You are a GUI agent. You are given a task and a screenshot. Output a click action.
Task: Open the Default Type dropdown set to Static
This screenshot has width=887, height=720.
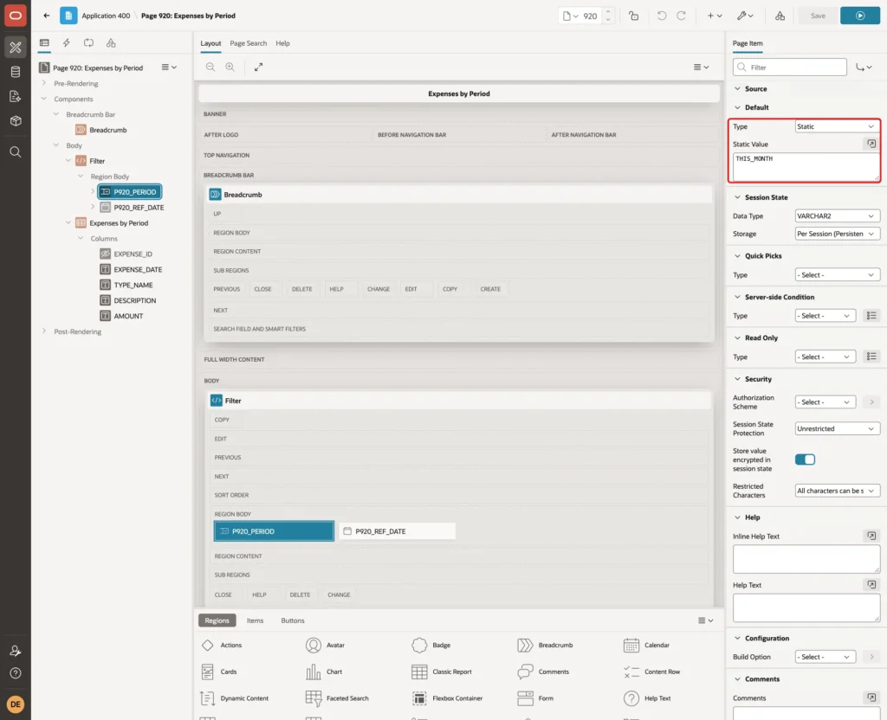tap(837, 126)
